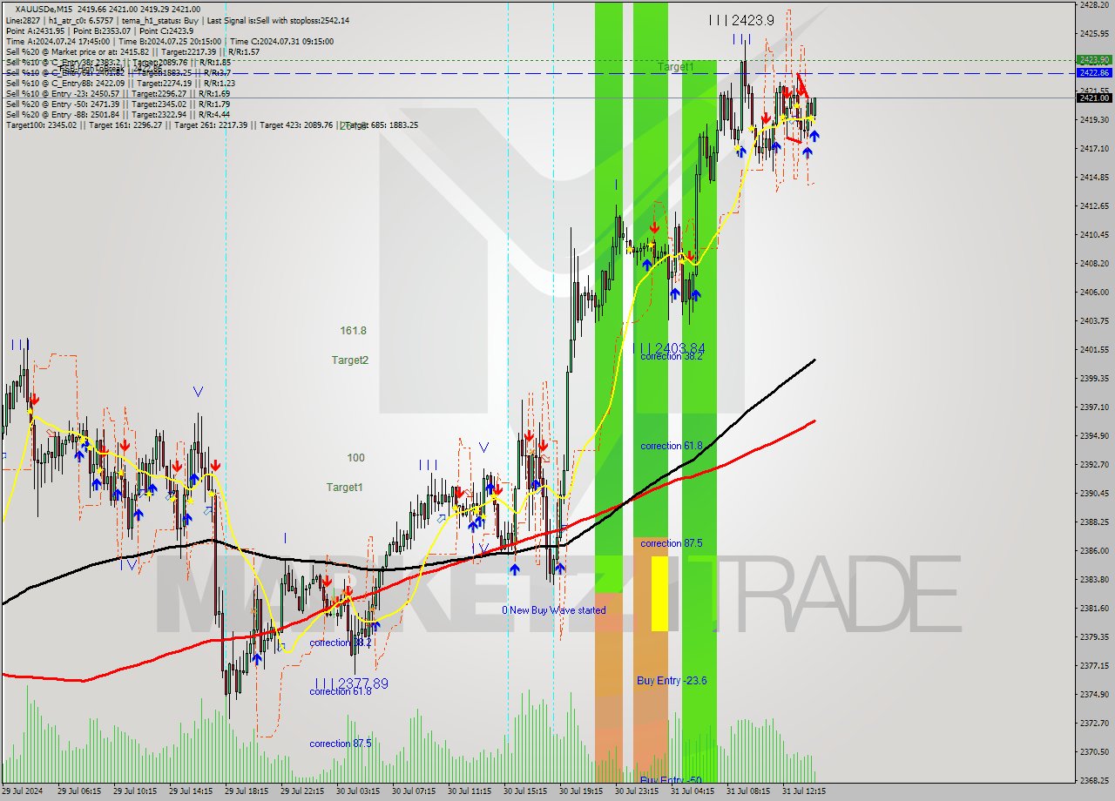Click the 'Target100: 2345.02' targets summary line
This screenshot has height=801, width=1115.
(212, 125)
